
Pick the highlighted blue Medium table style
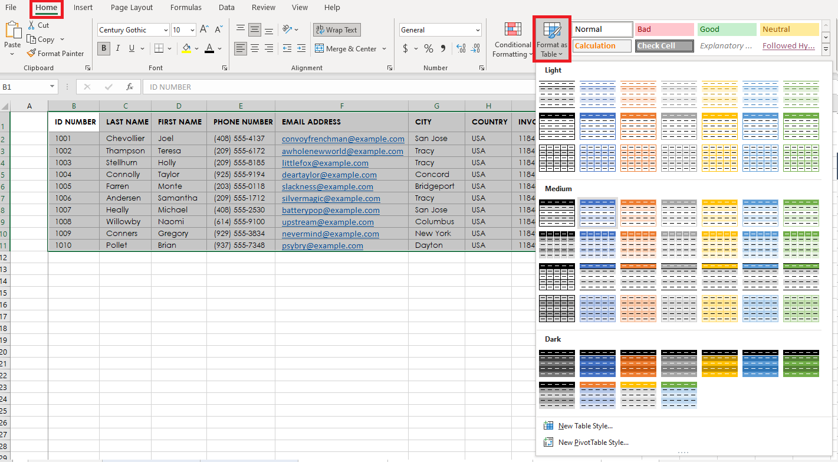point(597,212)
